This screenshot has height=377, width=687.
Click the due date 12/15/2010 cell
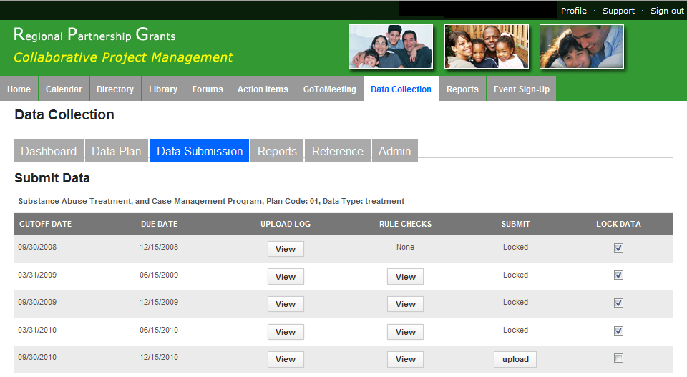point(159,357)
